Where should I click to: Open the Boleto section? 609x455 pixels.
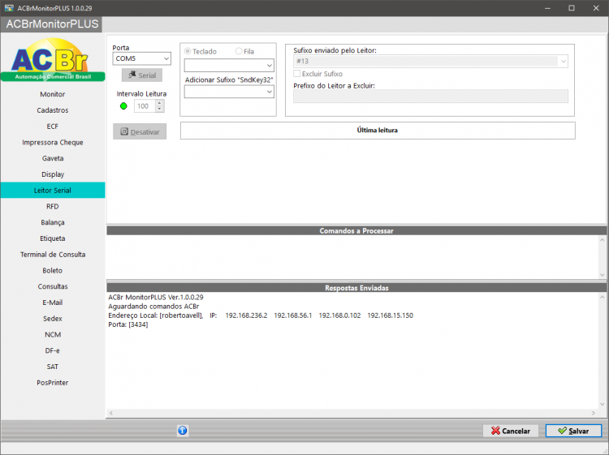pyautogui.click(x=53, y=270)
